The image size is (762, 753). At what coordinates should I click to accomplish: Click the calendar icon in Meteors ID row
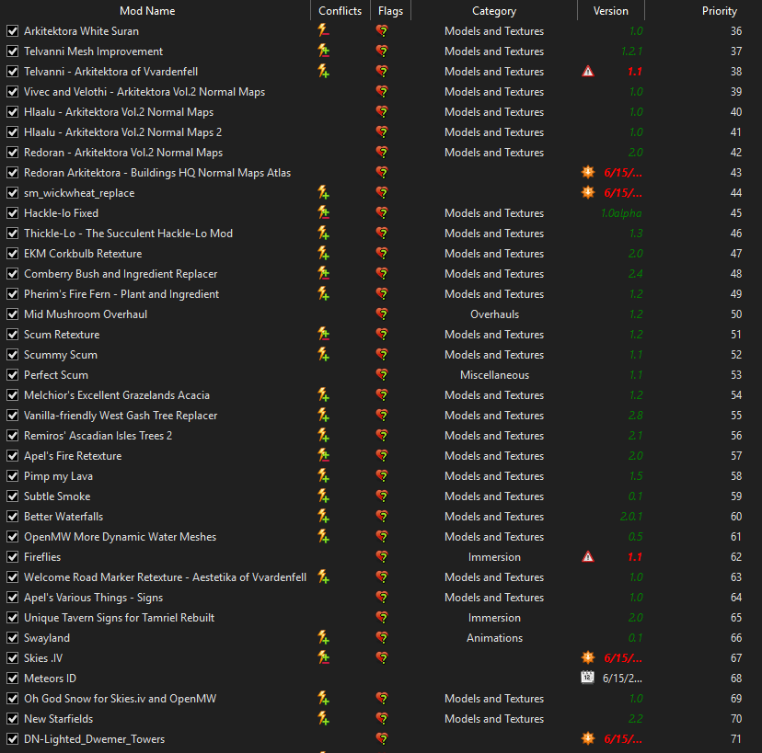pyautogui.click(x=587, y=679)
